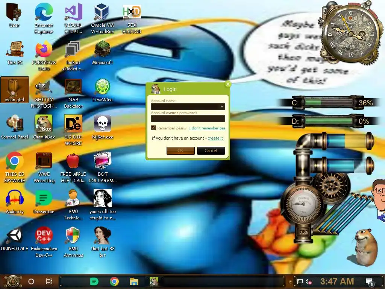Open the Dissenter desktop icon

click(44, 202)
